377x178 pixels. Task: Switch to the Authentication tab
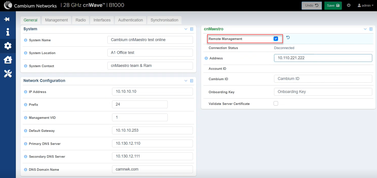click(x=130, y=20)
